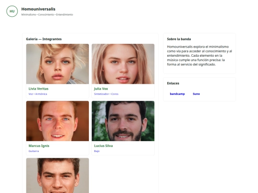Image resolution: width=258 pixels, height=193 pixels.
Task: Select Livia Veritas's portrait photo
Action: tap(57, 64)
